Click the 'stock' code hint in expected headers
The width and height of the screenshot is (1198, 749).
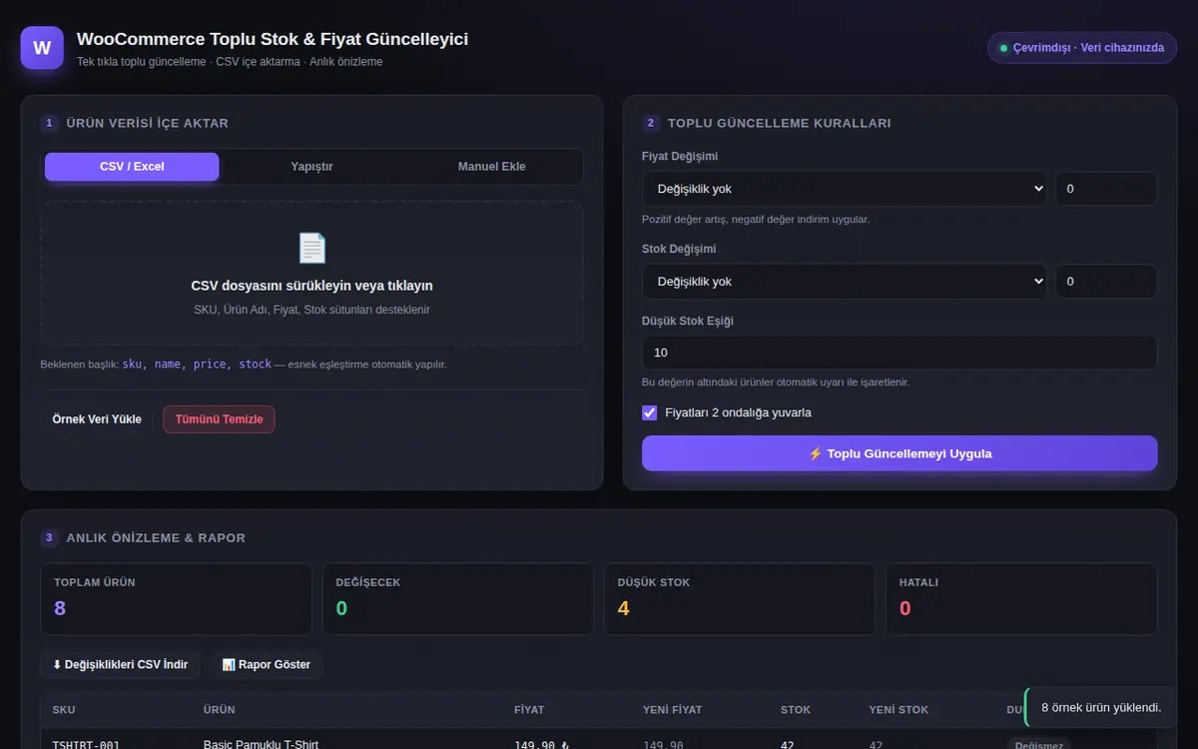tap(256, 365)
